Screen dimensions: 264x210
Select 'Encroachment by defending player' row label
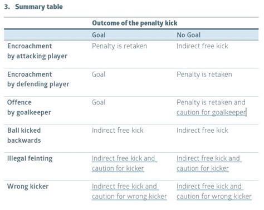[x=38, y=79]
